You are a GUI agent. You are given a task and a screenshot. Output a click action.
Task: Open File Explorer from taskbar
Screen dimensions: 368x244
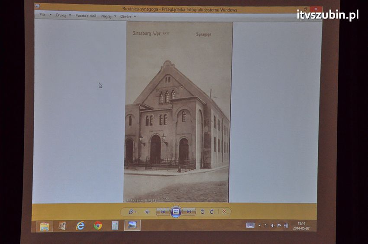click(45, 226)
